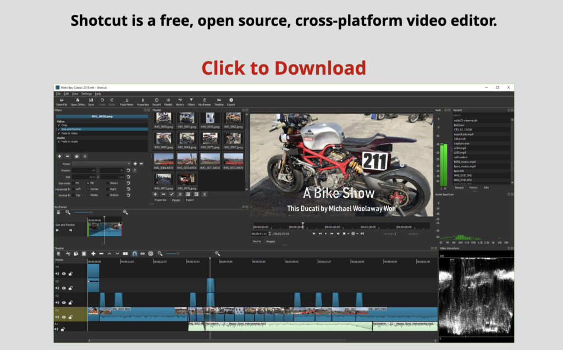Toggle ripple icon in timeline toolbar
The height and width of the screenshot is (350, 563).
point(151,253)
